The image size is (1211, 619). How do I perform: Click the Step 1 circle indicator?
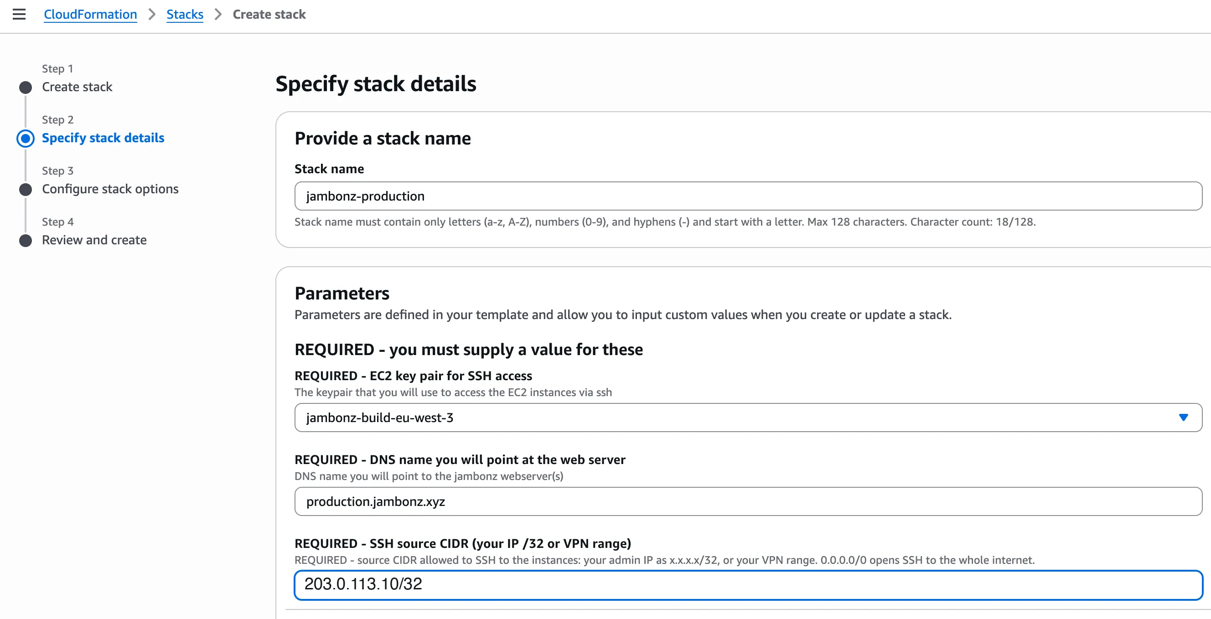tap(26, 88)
